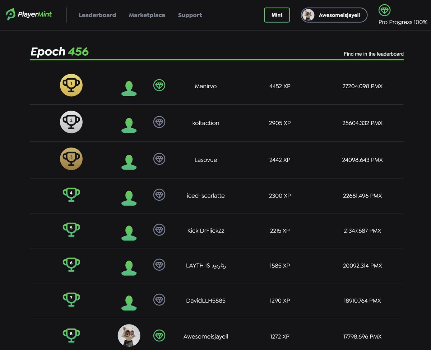
Task: Click the Epoch 456 heading
Action: coord(60,52)
